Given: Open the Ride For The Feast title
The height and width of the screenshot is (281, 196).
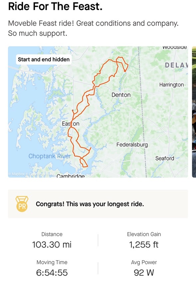Looking at the screenshot, I should (x=55, y=6).
